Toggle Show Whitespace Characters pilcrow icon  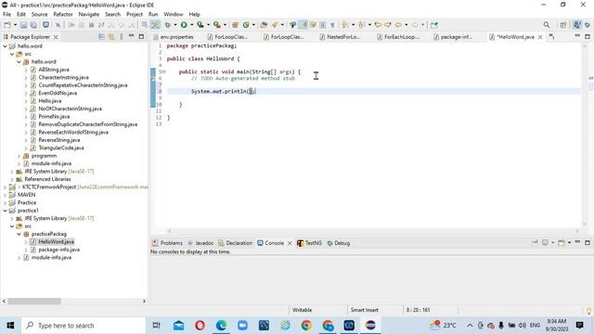(332, 25)
